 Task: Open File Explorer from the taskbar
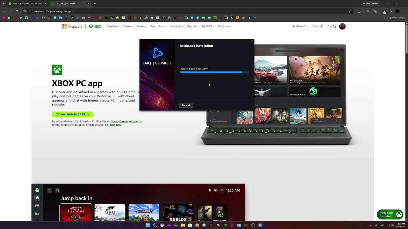pos(183,225)
